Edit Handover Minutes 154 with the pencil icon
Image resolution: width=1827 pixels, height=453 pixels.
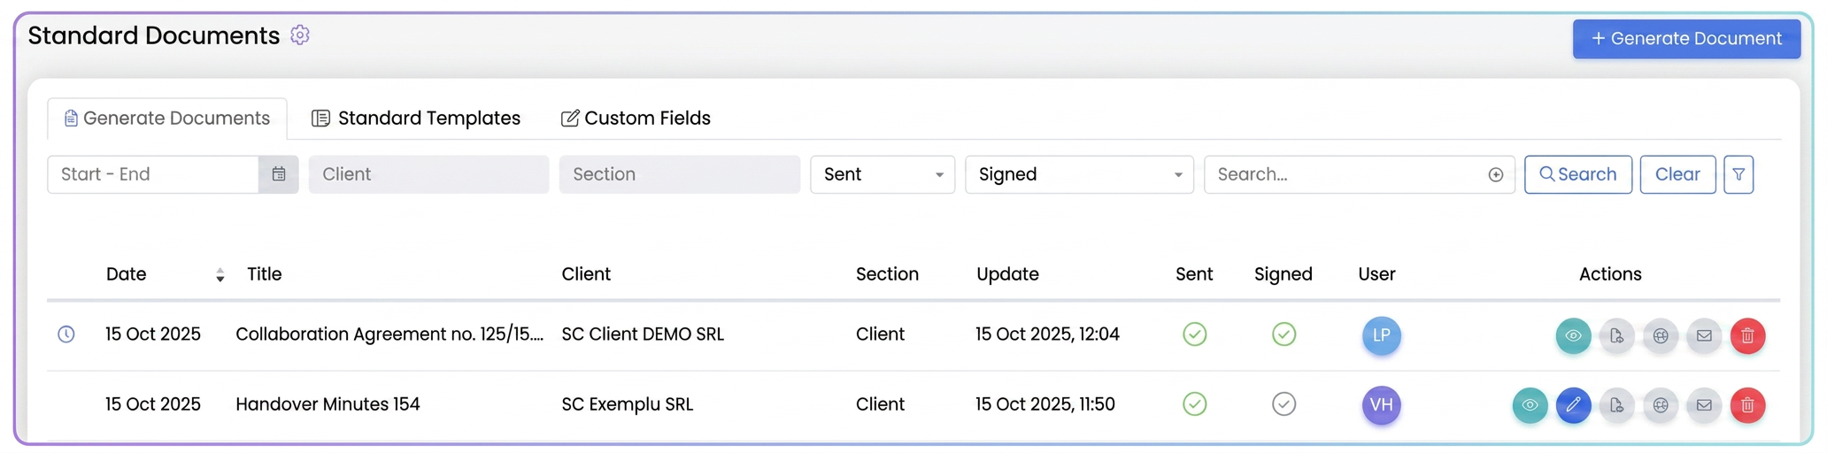[1573, 405]
